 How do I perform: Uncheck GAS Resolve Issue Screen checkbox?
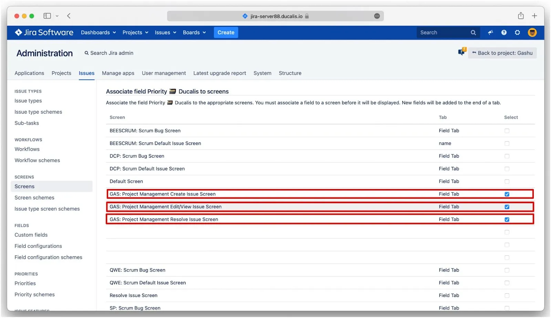tap(507, 220)
